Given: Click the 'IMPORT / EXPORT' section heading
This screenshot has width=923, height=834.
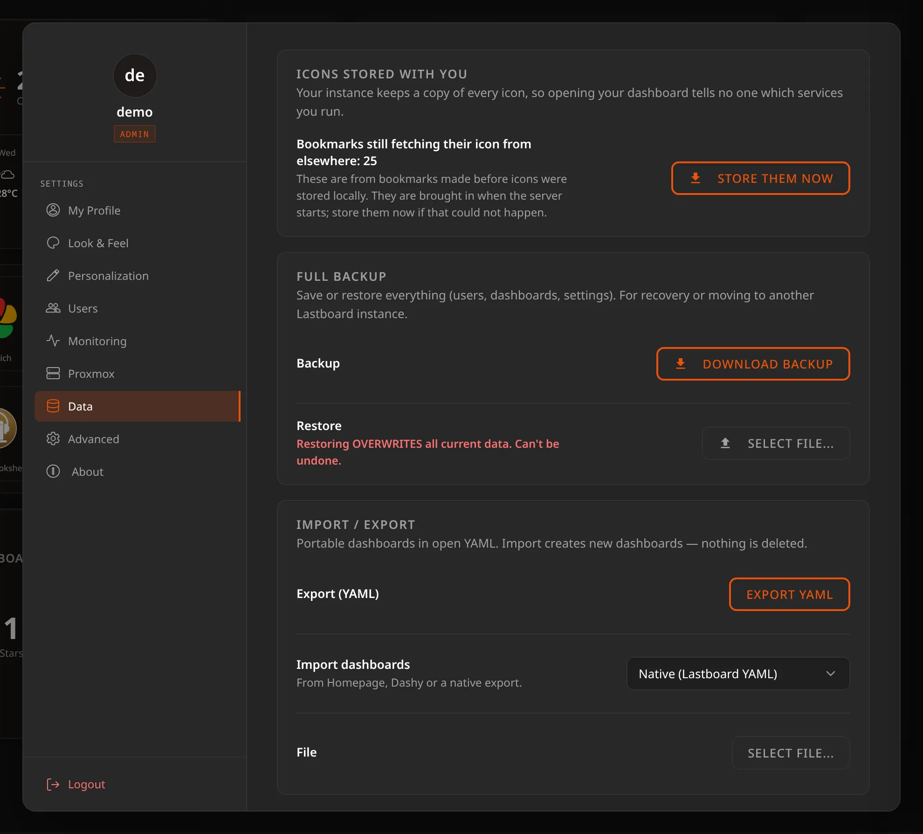Looking at the screenshot, I should coord(356,525).
